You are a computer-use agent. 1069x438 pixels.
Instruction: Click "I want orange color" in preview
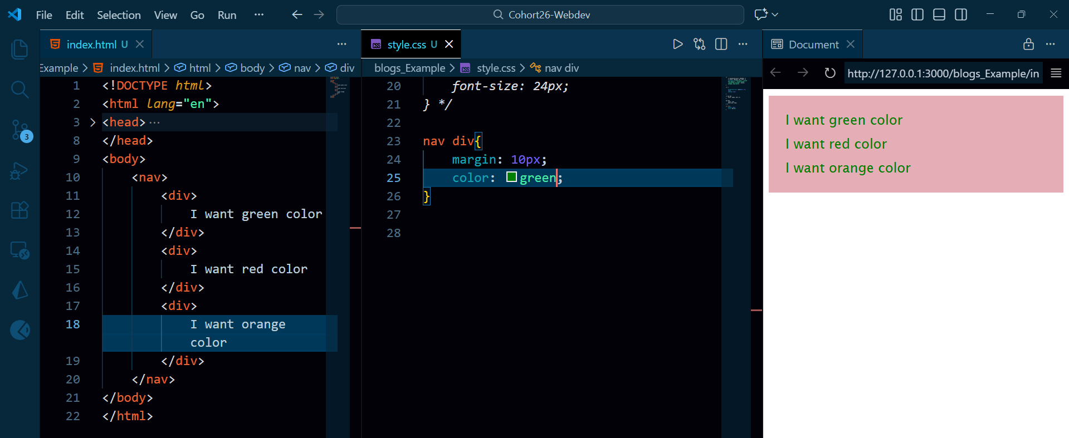848,168
